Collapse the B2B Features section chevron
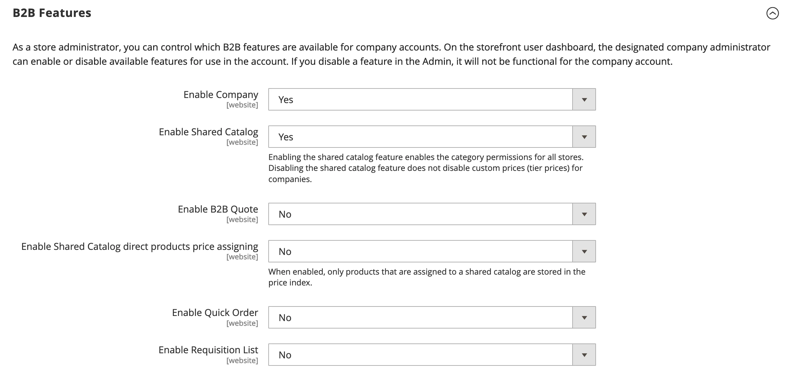This screenshot has height=377, width=794. (x=773, y=13)
